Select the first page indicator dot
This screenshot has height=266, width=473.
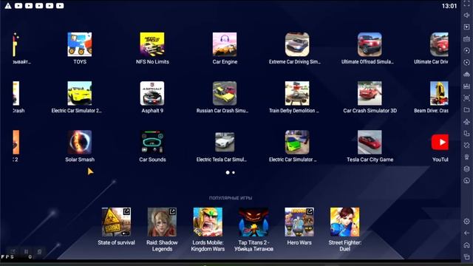click(228, 172)
